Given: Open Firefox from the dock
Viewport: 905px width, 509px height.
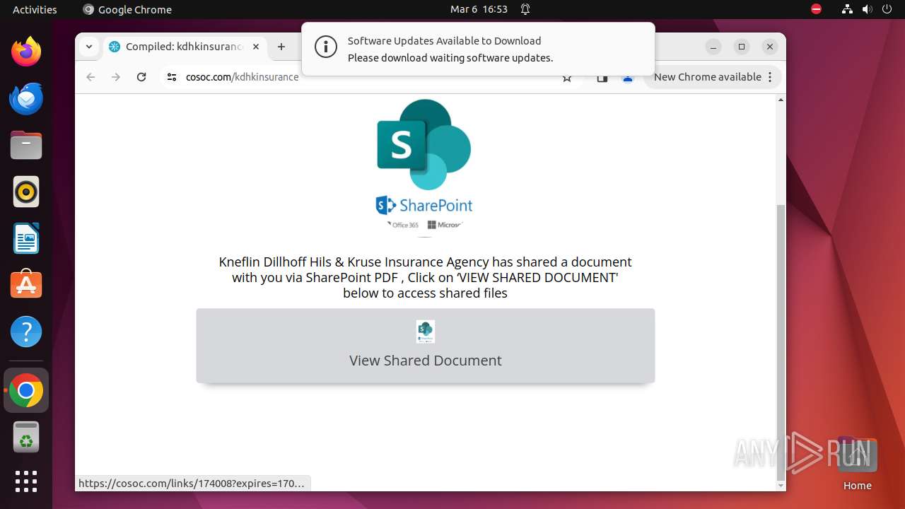Looking at the screenshot, I should (x=26, y=52).
